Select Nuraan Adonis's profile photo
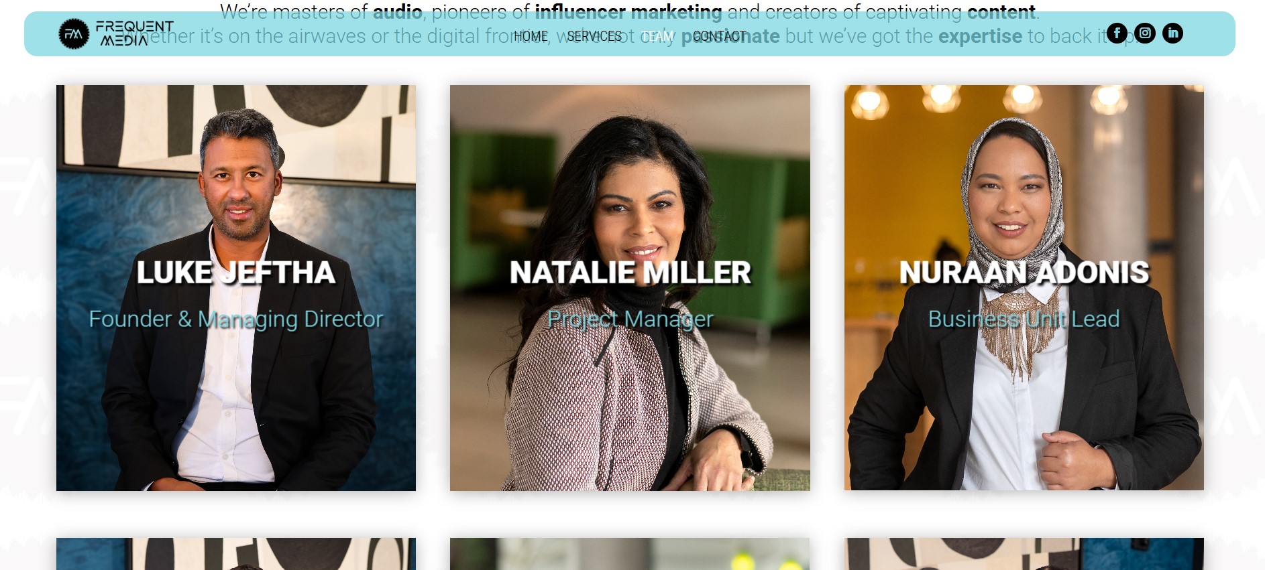 [1024, 288]
